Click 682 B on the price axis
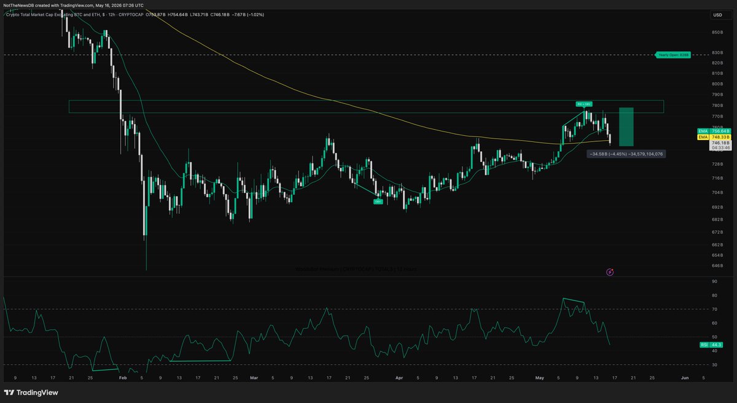The height and width of the screenshot is (403, 737). 717,219
